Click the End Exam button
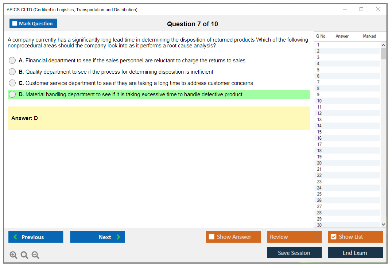This screenshot has height=268, width=392. 355,253
